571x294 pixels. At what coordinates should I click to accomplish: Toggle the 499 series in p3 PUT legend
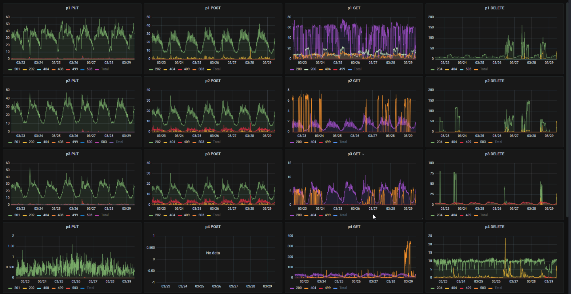[75, 215]
